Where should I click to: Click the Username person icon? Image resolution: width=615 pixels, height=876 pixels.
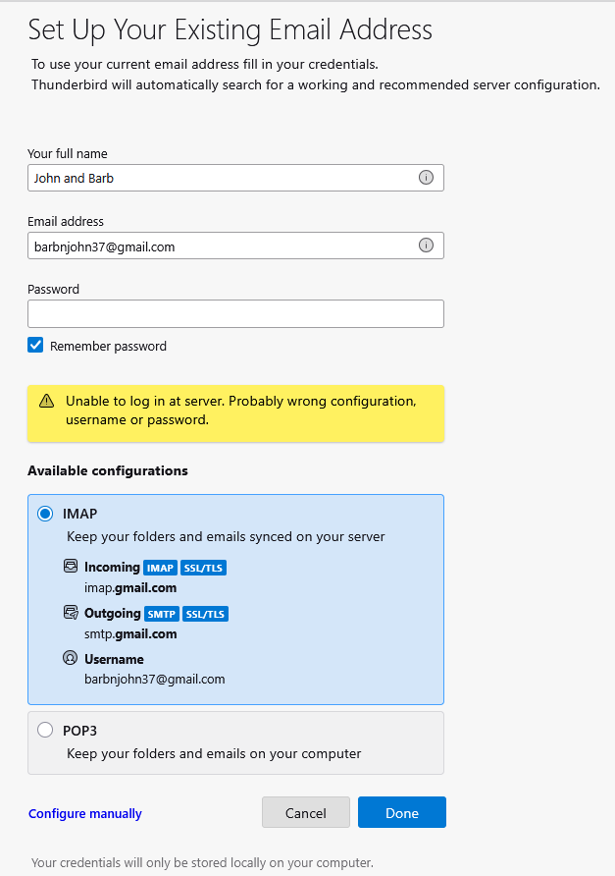70,659
